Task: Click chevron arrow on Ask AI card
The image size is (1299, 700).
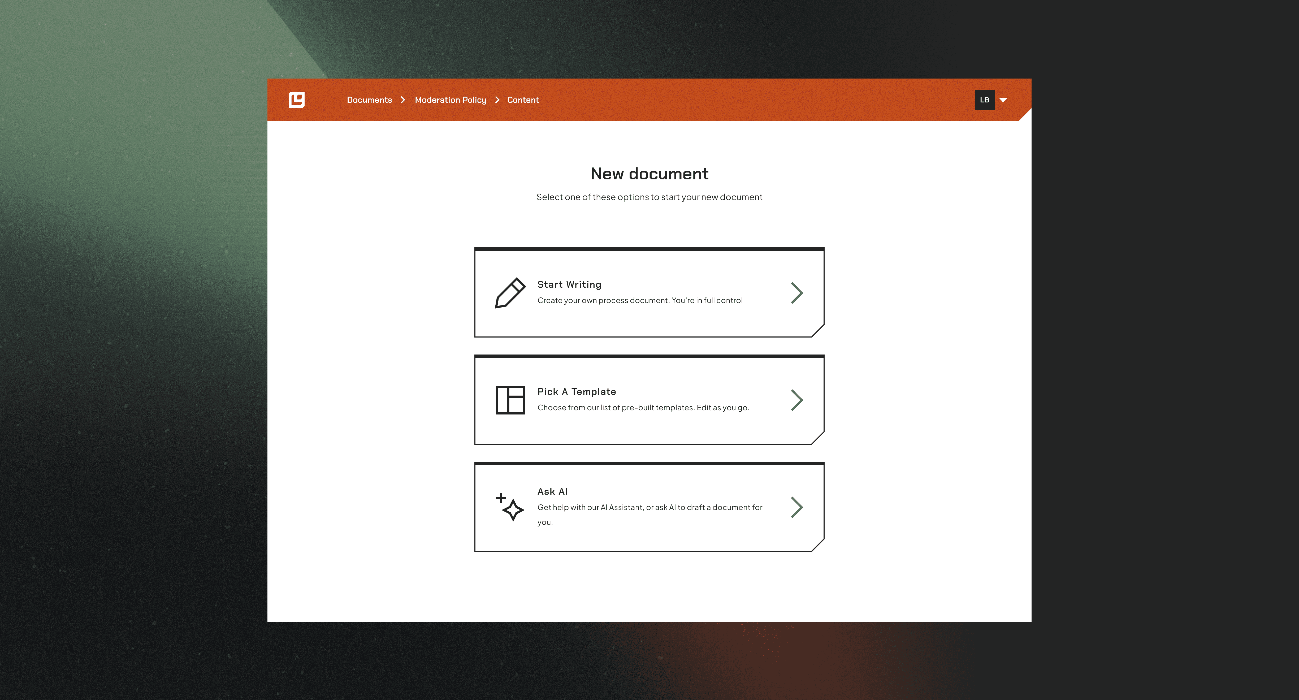Action: [x=796, y=507]
